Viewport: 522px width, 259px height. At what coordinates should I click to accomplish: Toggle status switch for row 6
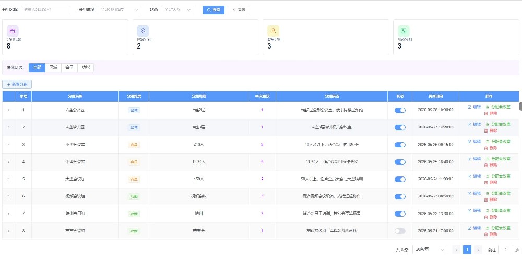[400, 197]
